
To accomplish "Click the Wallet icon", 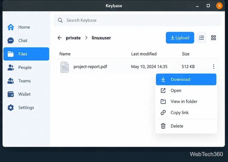I will click(x=11, y=94).
